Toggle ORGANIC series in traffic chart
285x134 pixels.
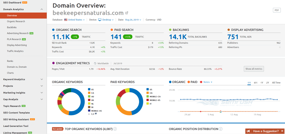177,82
